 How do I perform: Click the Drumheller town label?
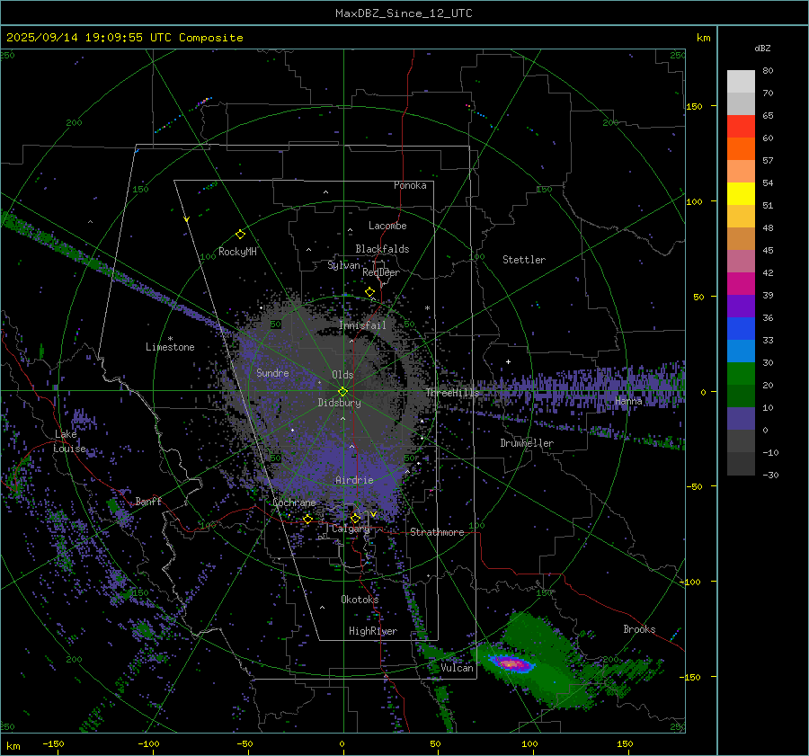tap(527, 443)
